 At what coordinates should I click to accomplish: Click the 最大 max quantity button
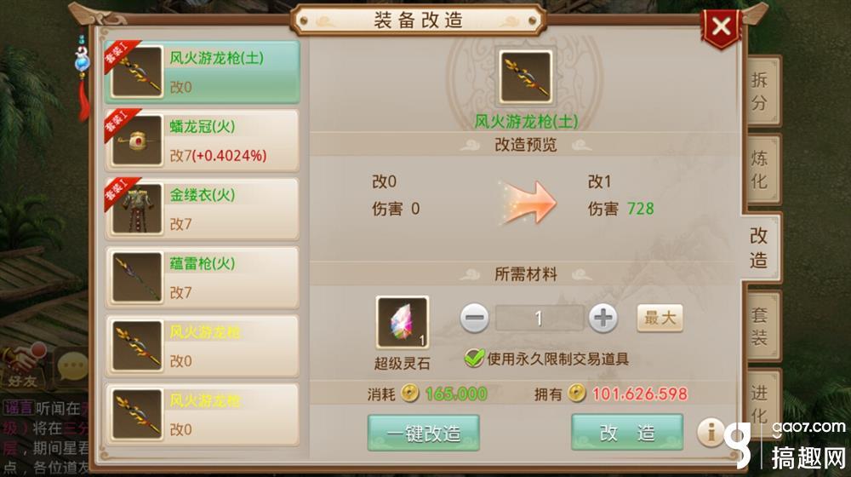(x=660, y=318)
